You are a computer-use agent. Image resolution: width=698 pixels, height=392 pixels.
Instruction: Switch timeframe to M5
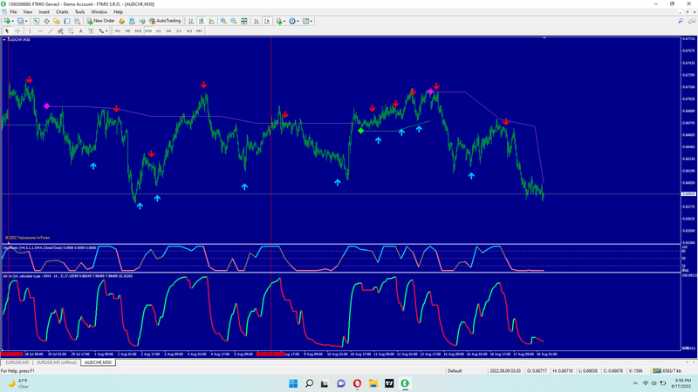tap(127, 30)
